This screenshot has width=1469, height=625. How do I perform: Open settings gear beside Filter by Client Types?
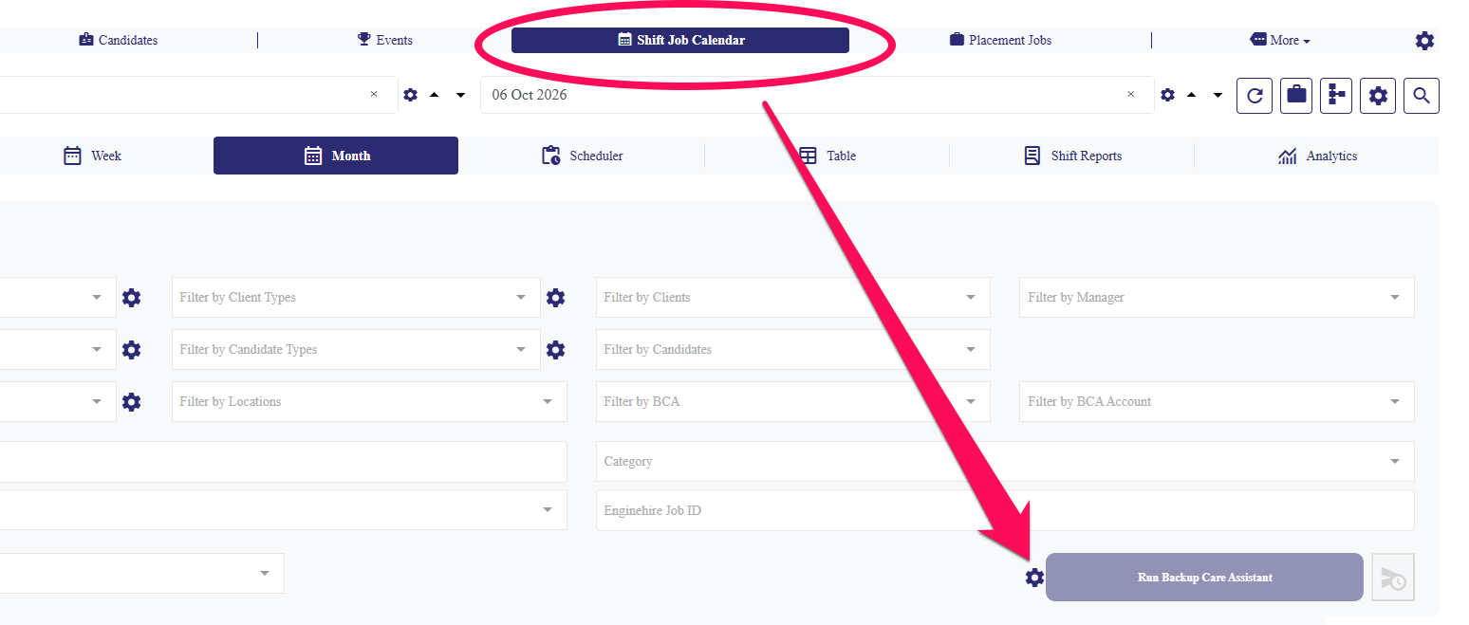556,298
